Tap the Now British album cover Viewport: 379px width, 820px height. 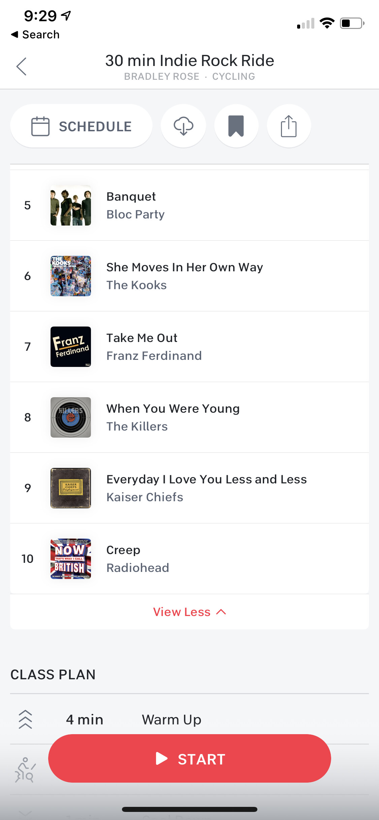[x=71, y=559]
